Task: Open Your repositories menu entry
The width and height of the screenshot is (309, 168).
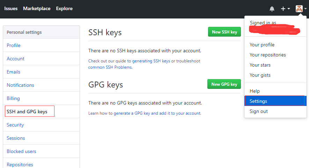Action: tap(267, 55)
